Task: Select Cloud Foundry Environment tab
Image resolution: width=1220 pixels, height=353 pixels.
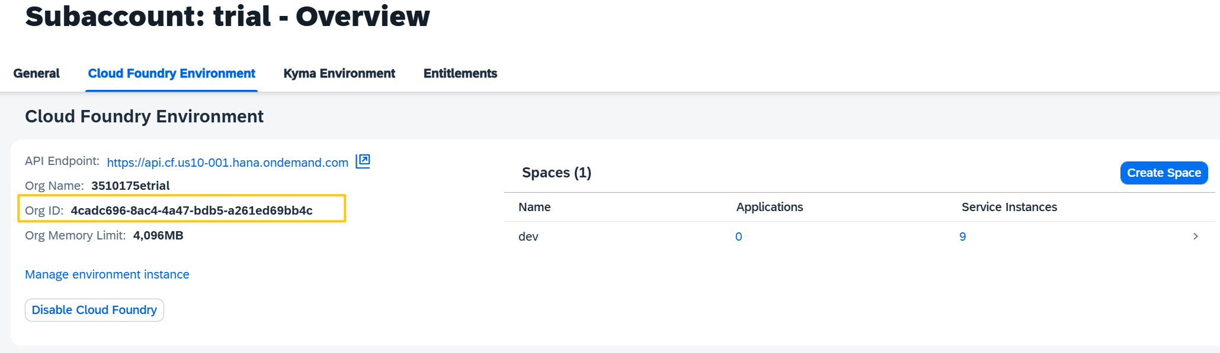Action: point(172,73)
